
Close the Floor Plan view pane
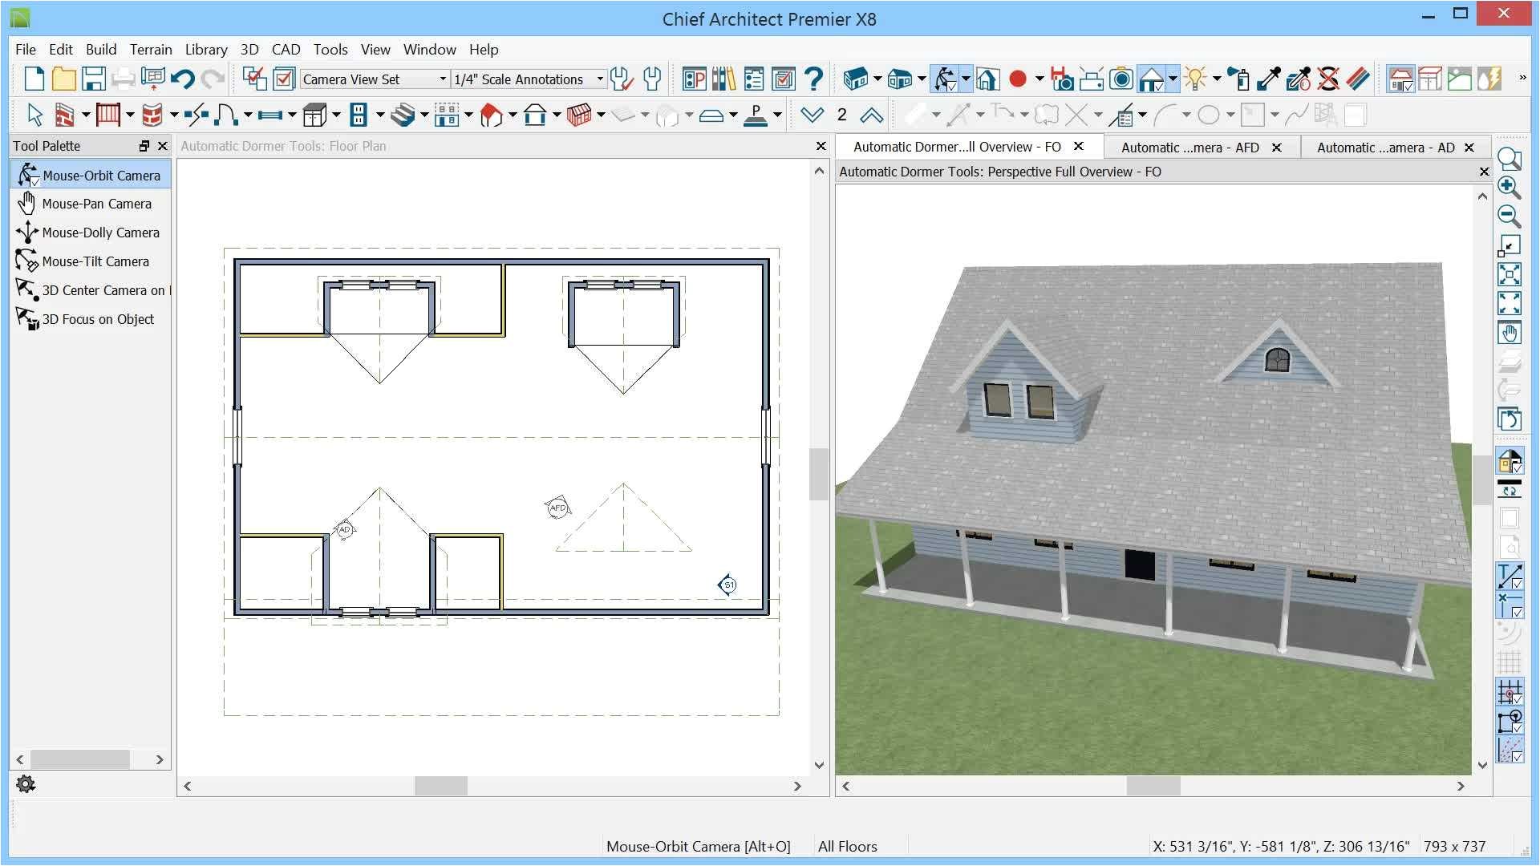tap(820, 146)
